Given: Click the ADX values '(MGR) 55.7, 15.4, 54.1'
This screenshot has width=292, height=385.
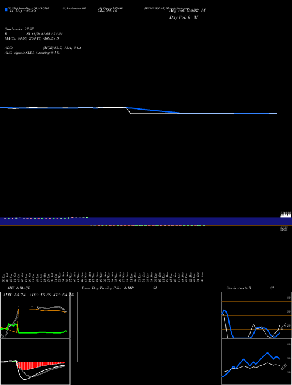Looking at the screenshot, I should pyautogui.click(x=62, y=48).
